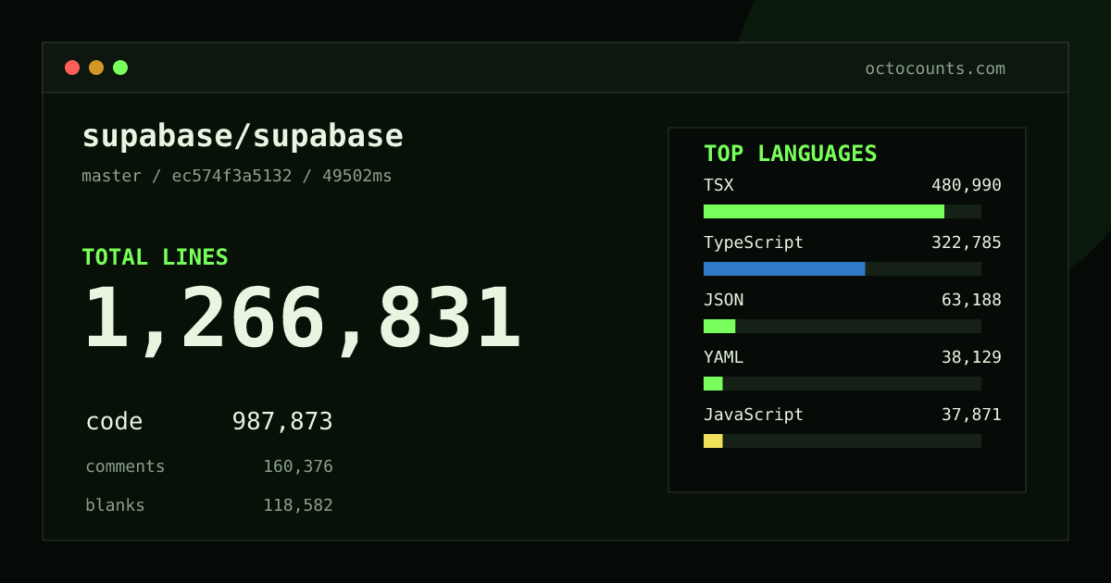
Task: Click the JSON progress bar
Action: tap(719, 326)
